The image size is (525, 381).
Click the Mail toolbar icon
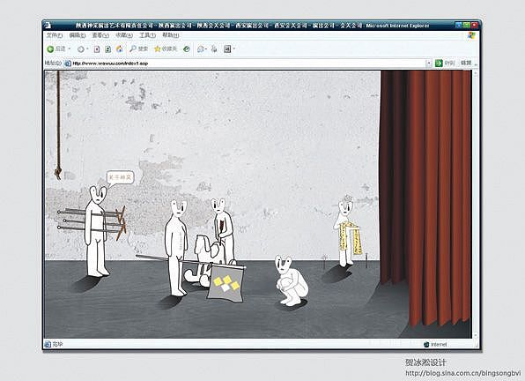tap(201, 49)
